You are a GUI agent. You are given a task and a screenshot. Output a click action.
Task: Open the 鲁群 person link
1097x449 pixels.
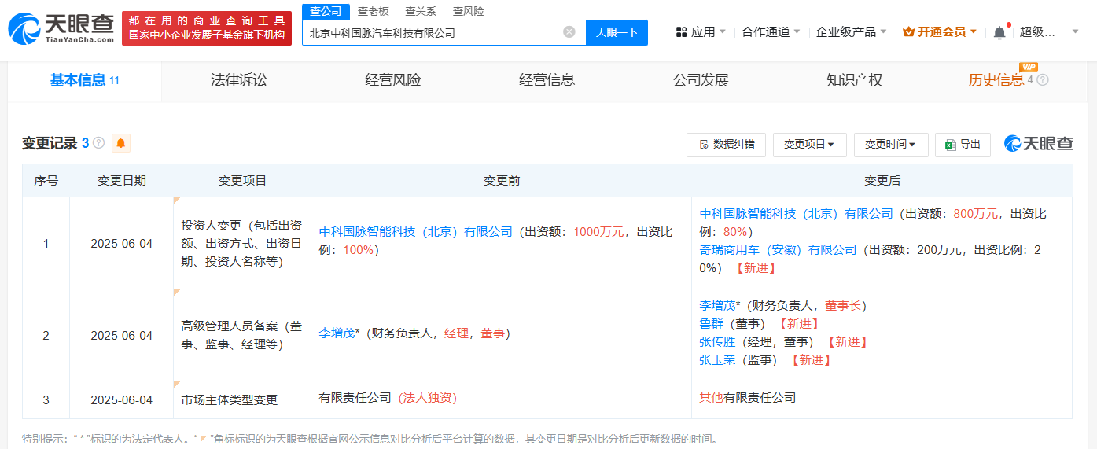click(711, 324)
